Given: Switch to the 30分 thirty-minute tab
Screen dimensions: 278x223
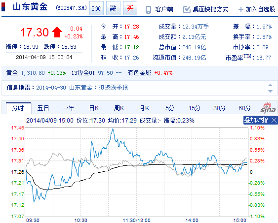Looking at the screenshot, I should [220, 108].
